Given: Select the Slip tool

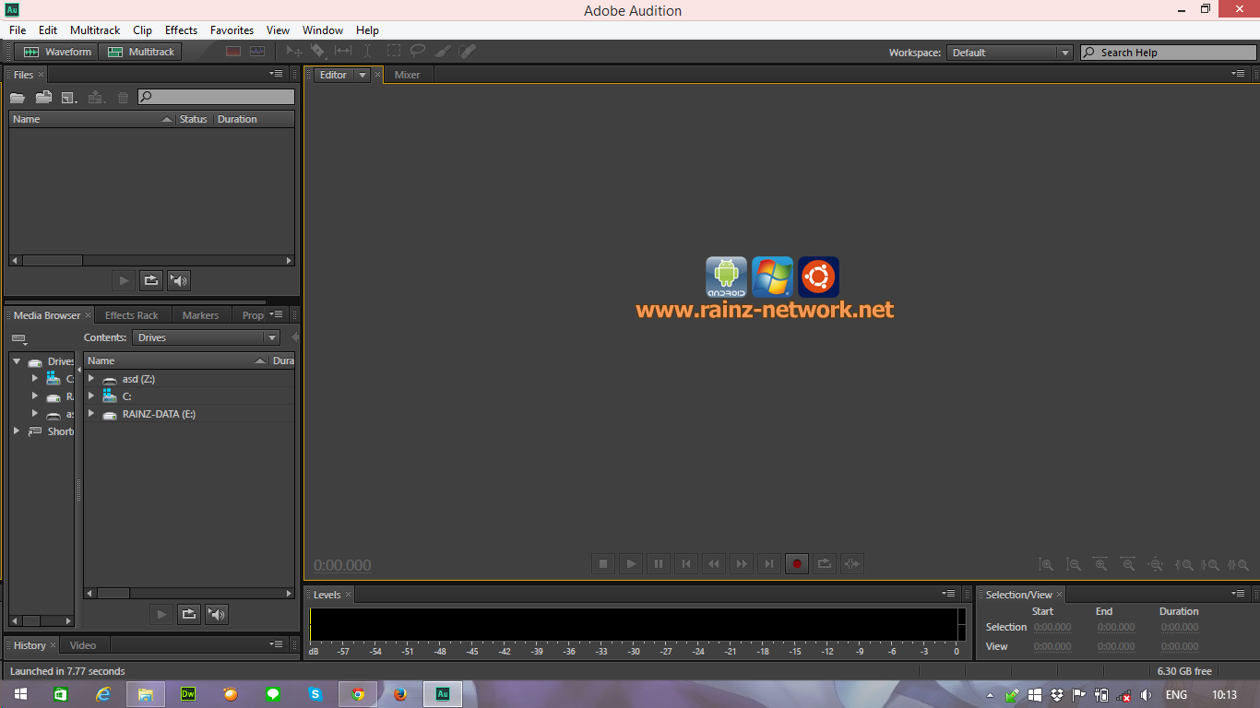Looking at the screenshot, I should click(x=343, y=52).
